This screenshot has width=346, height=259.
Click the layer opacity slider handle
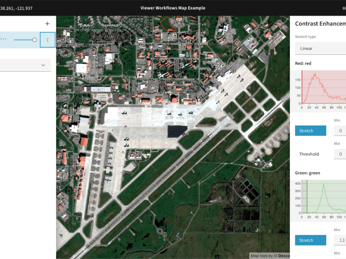35,40
